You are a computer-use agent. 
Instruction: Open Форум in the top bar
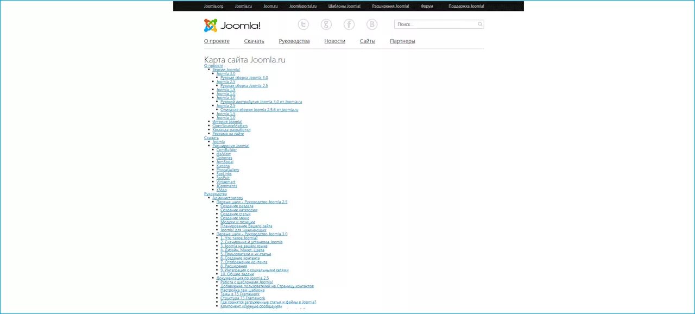(x=427, y=6)
